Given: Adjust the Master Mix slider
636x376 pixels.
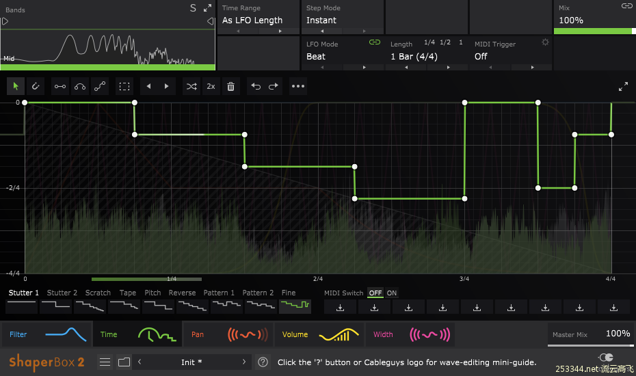Looking at the screenshot, I should pos(591,345).
